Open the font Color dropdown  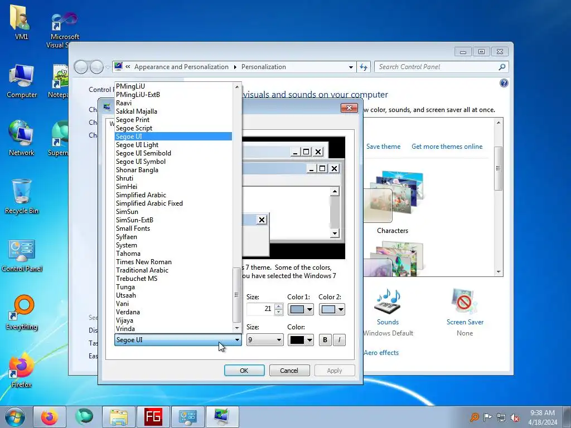click(x=309, y=340)
